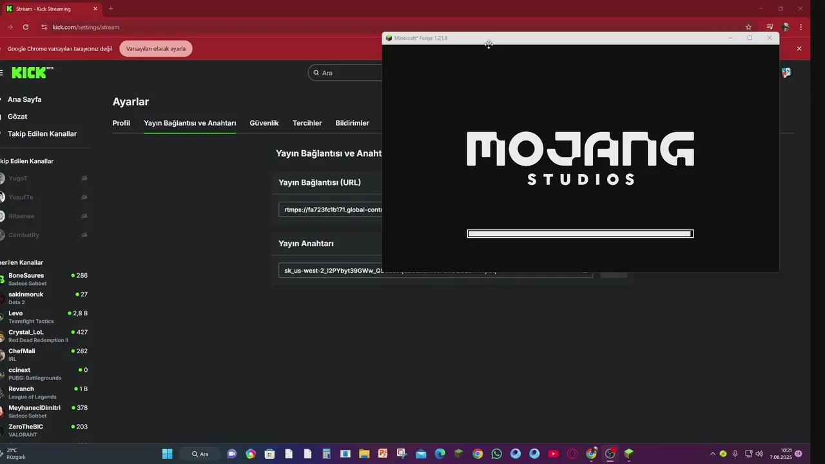Open Chrome three-dot menu
Viewport: 825px width, 464px height.
(x=801, y=27)
